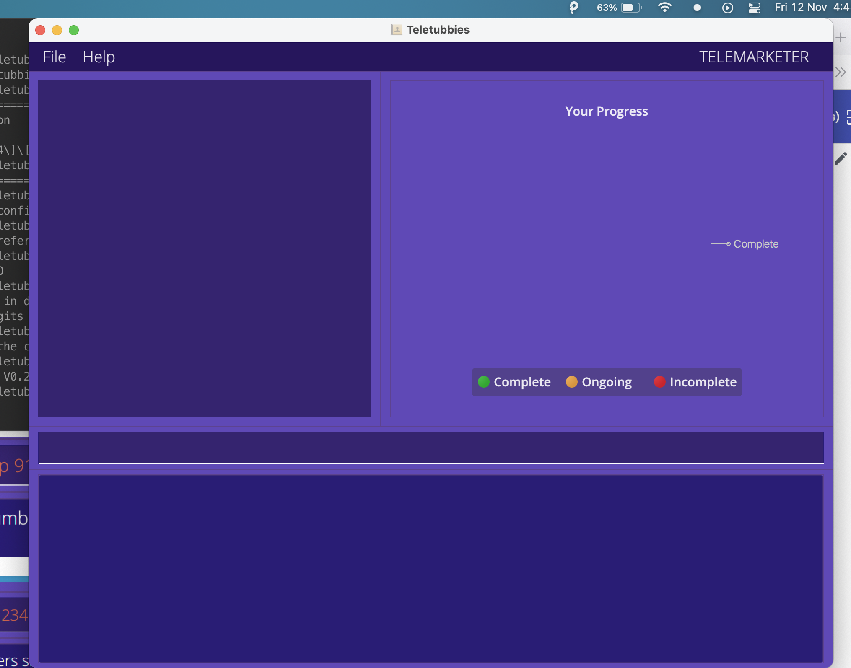Screen dimensions: 851x668
Task: Click the red Incomplete legend dot
Action: tap(659, 382)
